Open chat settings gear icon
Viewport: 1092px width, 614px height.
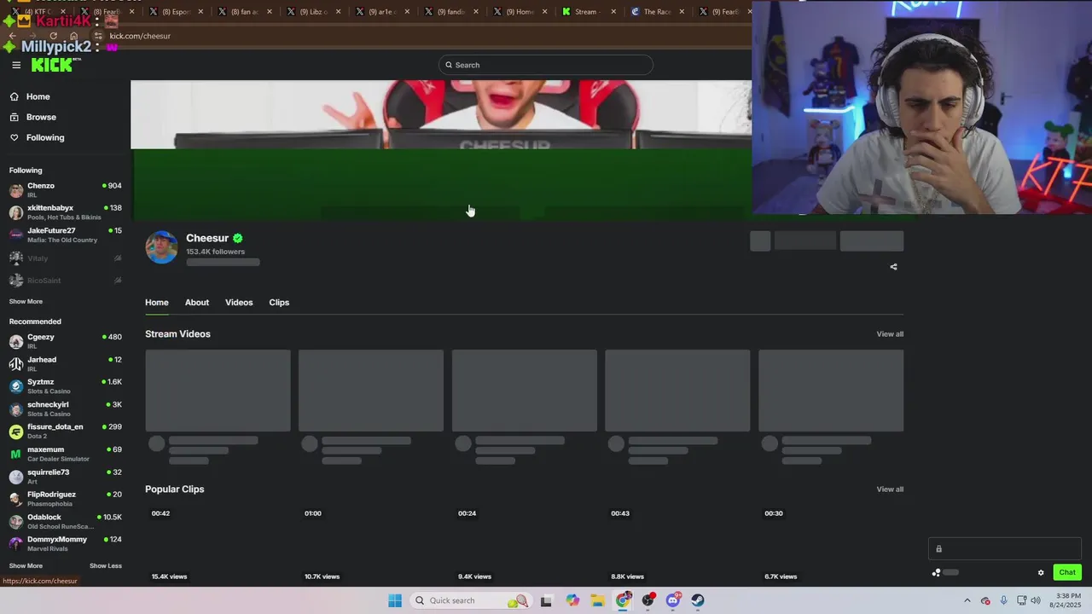[1041, 572]
